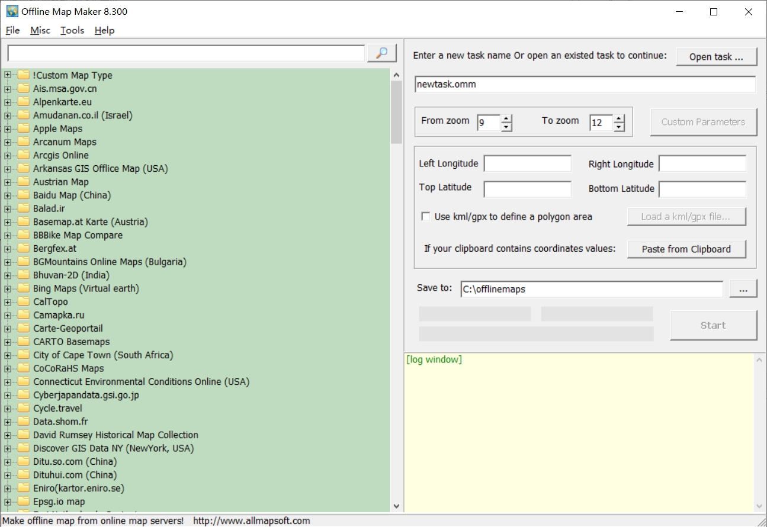
Task: Increase the To zoom value
Action: 619,118
